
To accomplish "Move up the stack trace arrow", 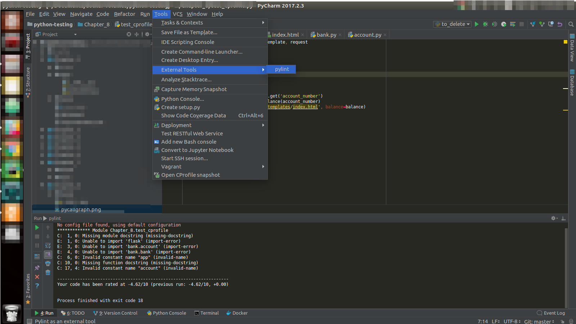I will 48,228.
